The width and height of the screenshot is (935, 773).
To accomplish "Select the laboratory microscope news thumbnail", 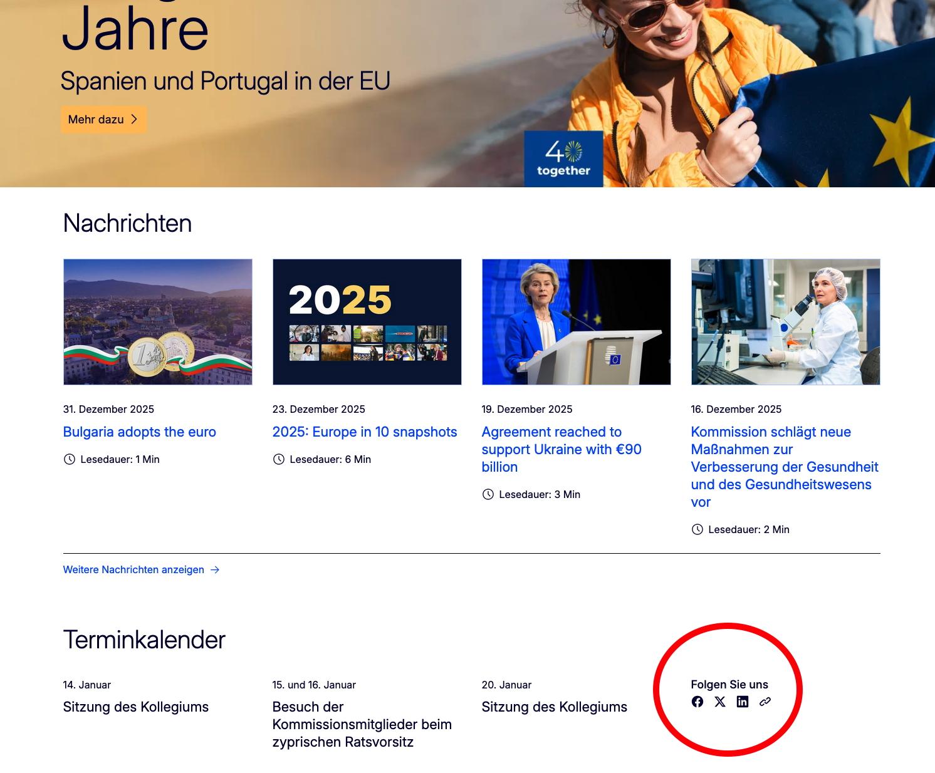I will [785, 322].
